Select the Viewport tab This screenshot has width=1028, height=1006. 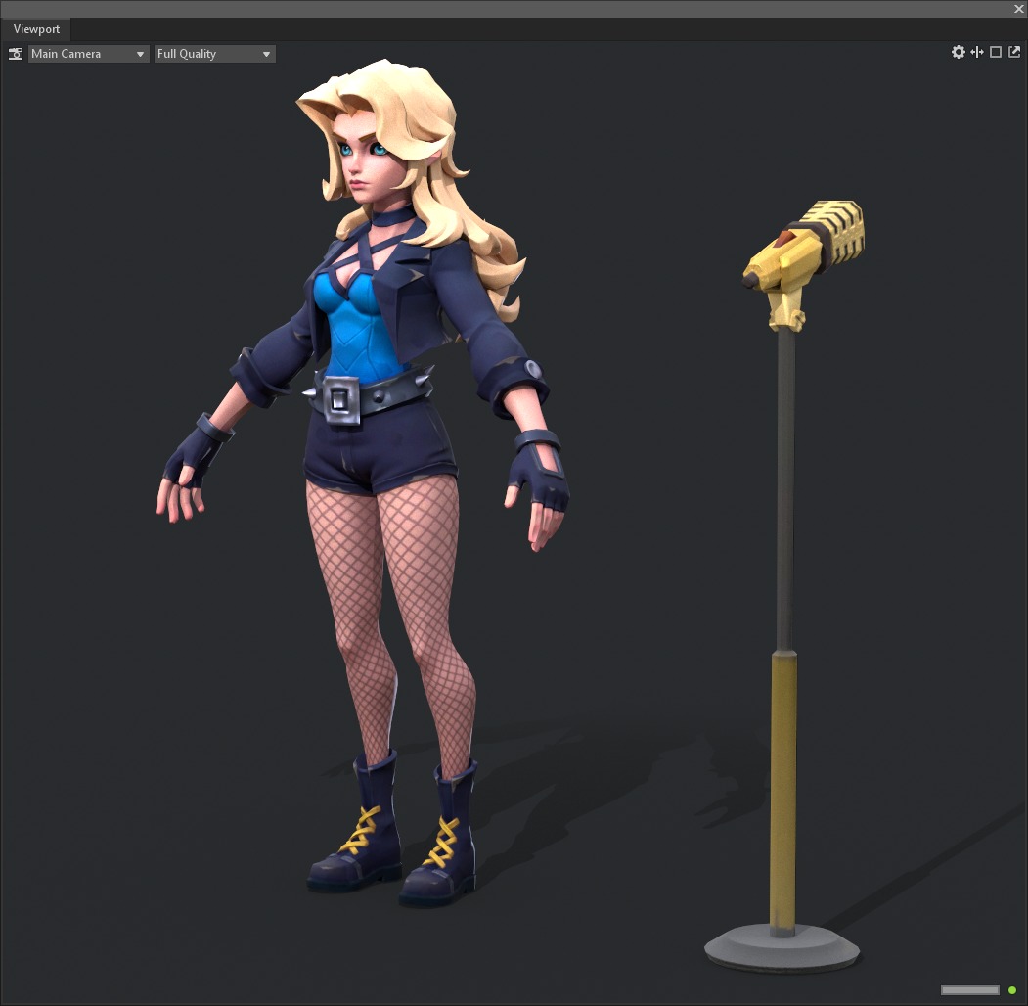click(x=36, y=29)
